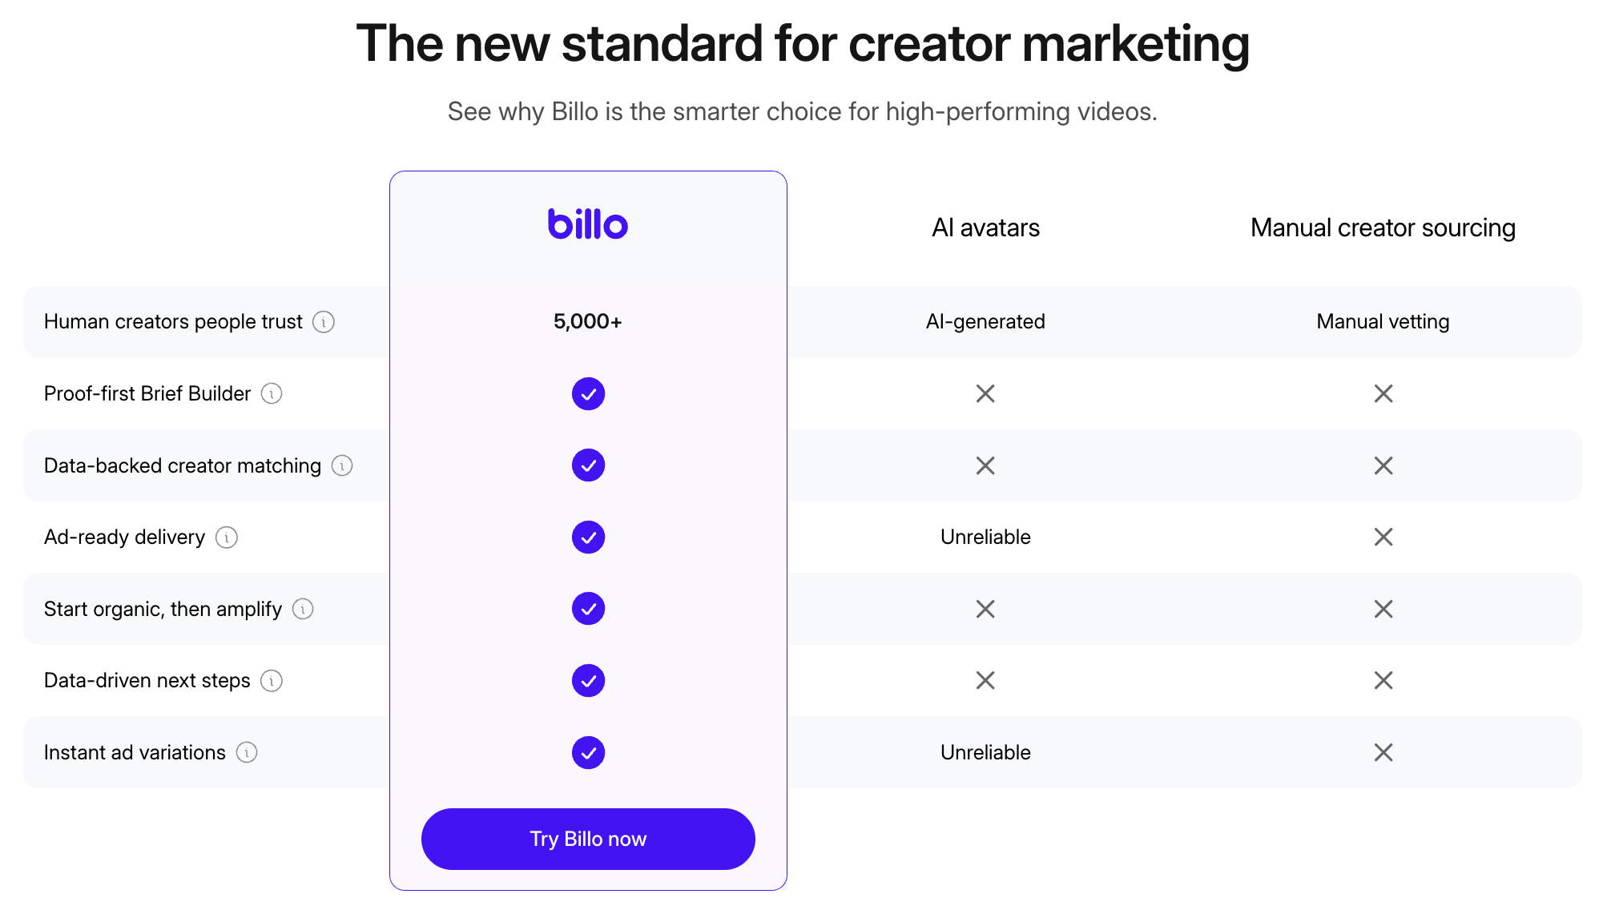
Task: Click Billo checkmark for Proof-first Brief Builder
Action: (588, 394)
